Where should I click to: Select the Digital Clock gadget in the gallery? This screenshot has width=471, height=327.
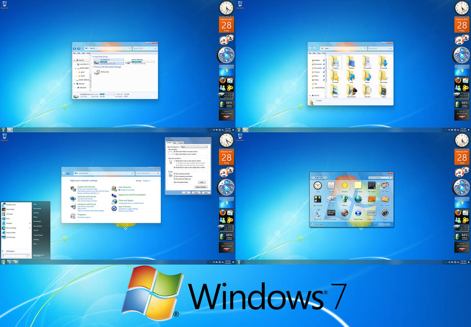point(372,214)
